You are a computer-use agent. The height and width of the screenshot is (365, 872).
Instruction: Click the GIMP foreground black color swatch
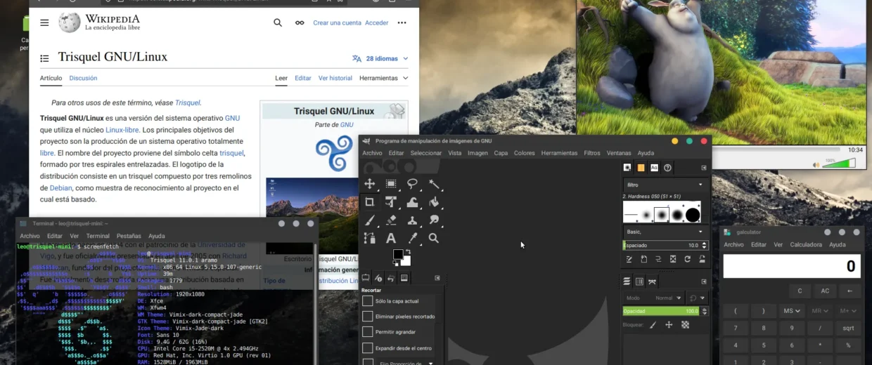[x=398, y=254]
